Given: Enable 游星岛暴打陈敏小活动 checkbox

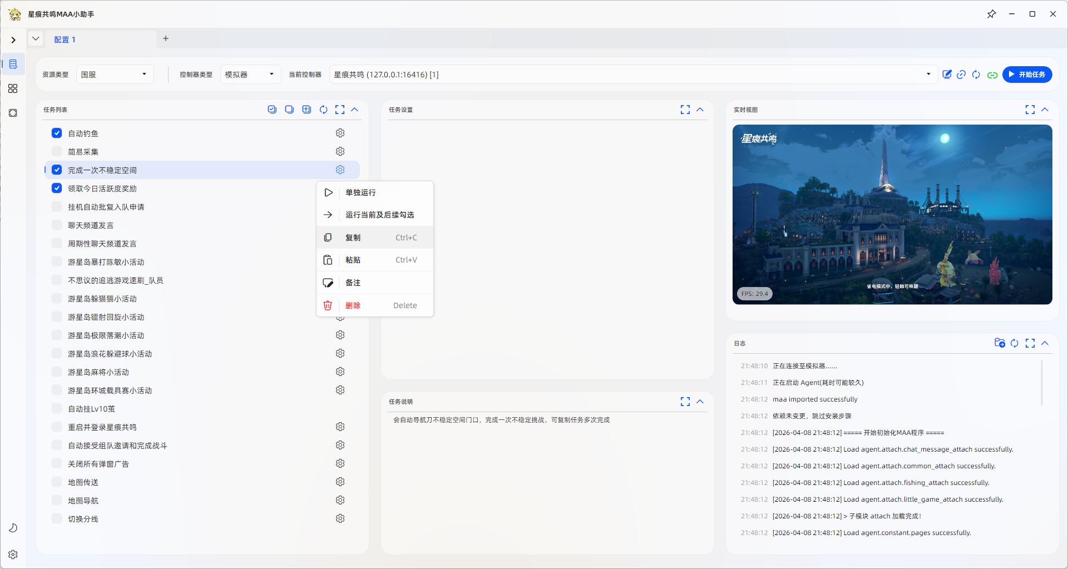Looking at the screenshot, I should 57,261.
